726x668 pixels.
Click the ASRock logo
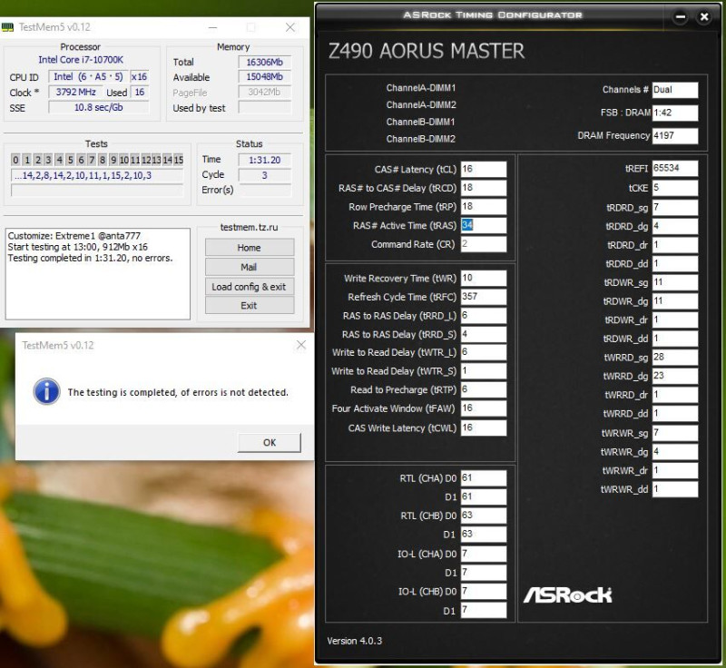tap(568, 594)
